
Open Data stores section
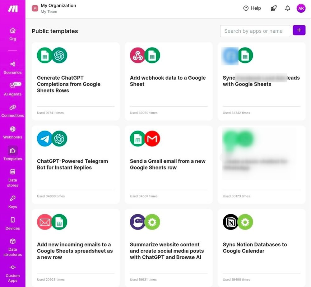pos(13,178)
